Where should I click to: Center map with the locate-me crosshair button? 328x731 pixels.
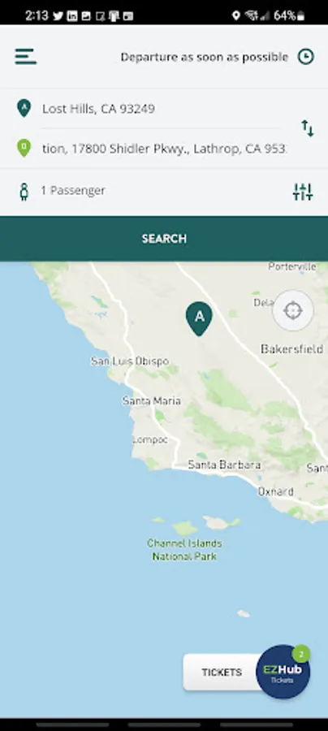(293, 310)
